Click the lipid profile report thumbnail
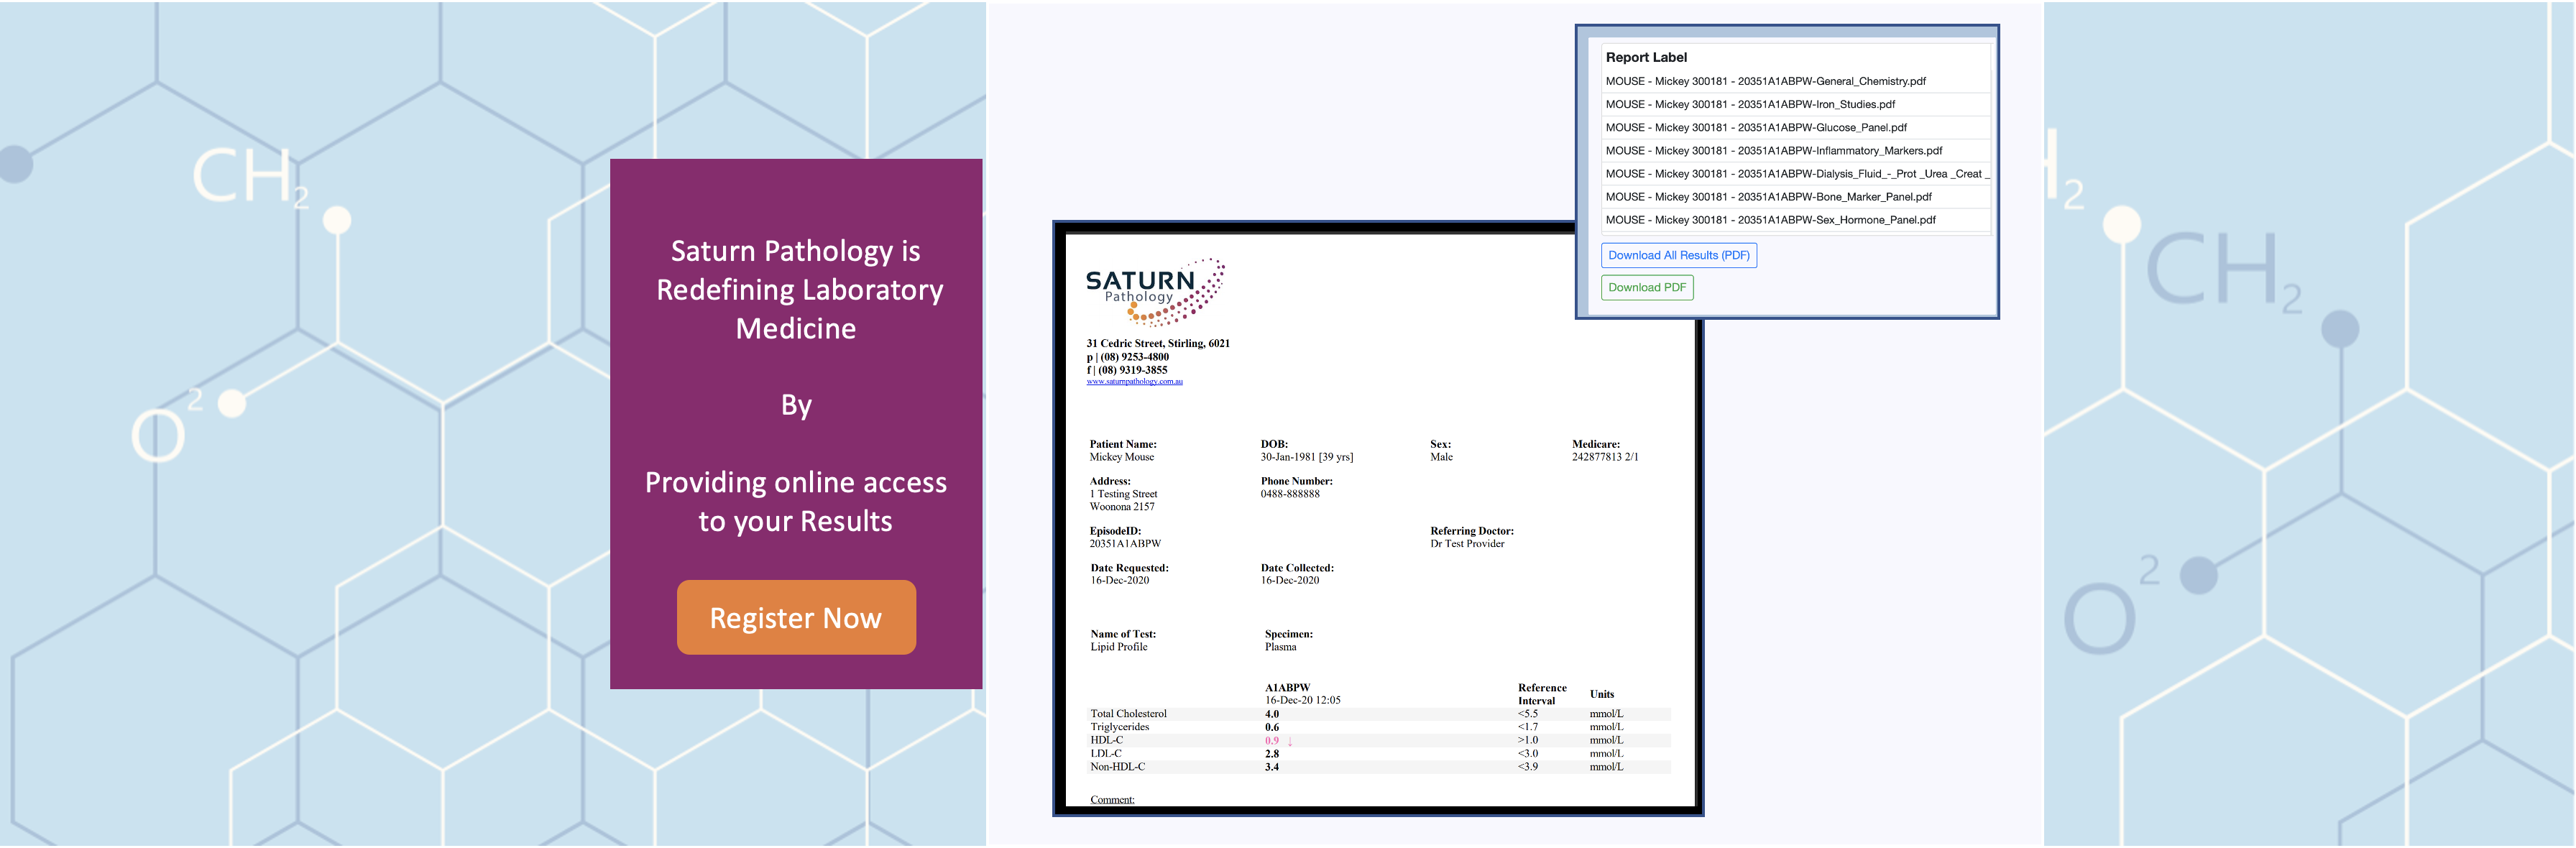2576x848 pixels. [x=1379, y=520]
